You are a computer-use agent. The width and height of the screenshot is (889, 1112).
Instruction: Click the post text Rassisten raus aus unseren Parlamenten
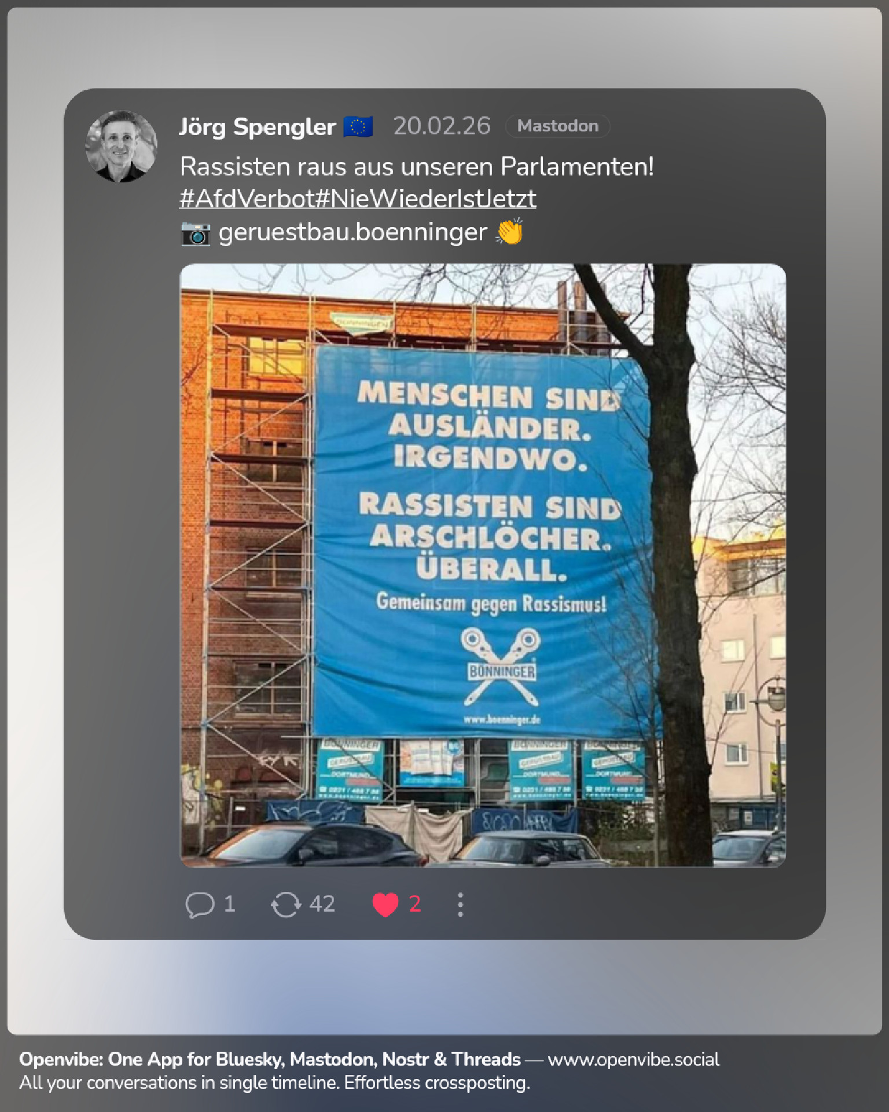point(417,167)
